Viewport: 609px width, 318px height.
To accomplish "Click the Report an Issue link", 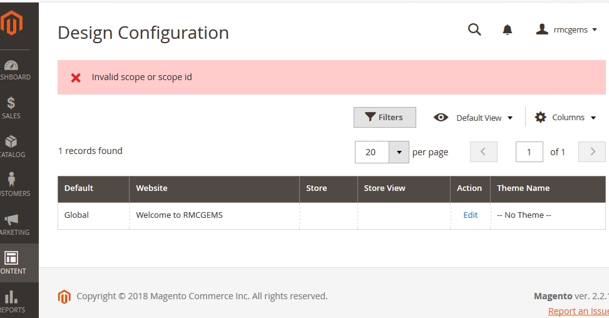I will pos(578,311).
